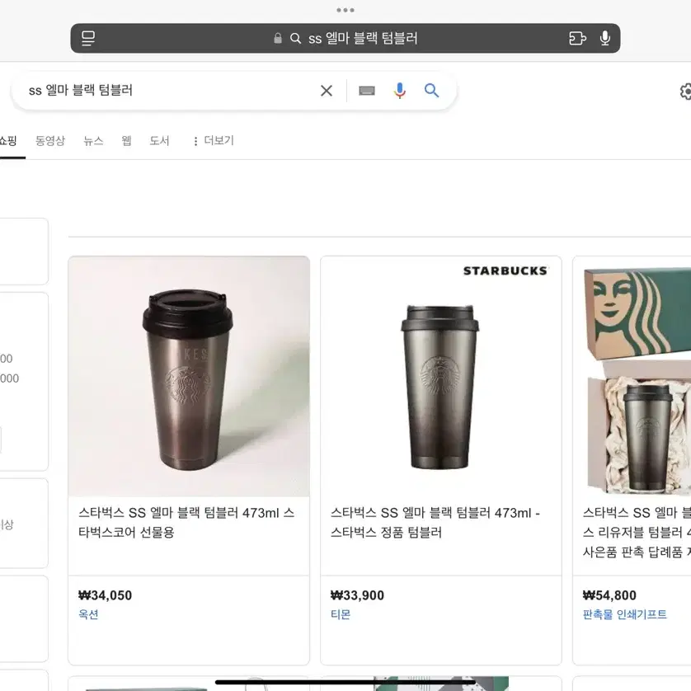The height and width of the screenshot is (691, 691).
Task: Open the 리유저블 텀블러 product title
Action: [x=637, y=532]
